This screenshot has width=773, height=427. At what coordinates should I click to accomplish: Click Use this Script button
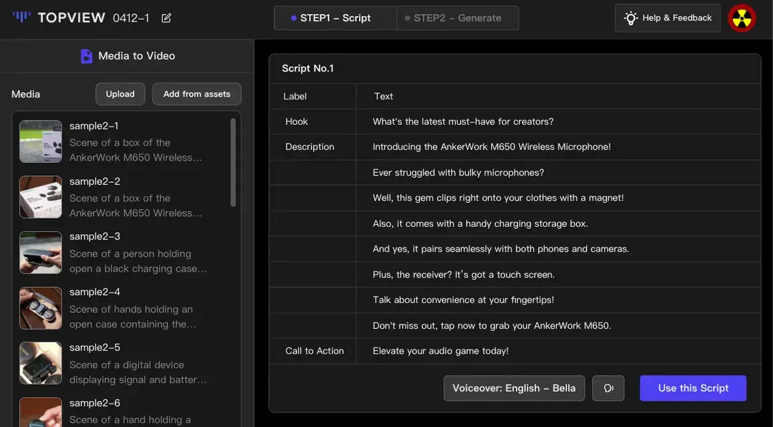[693, 388]
